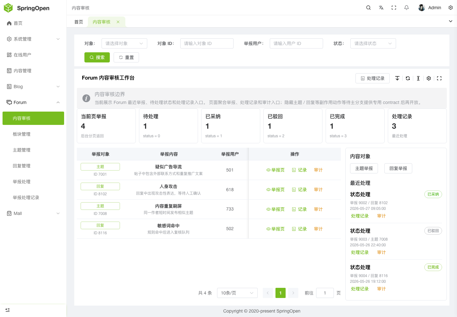Open 内容管理 in the sidebar
457x317 pixels.
point(33,71)
